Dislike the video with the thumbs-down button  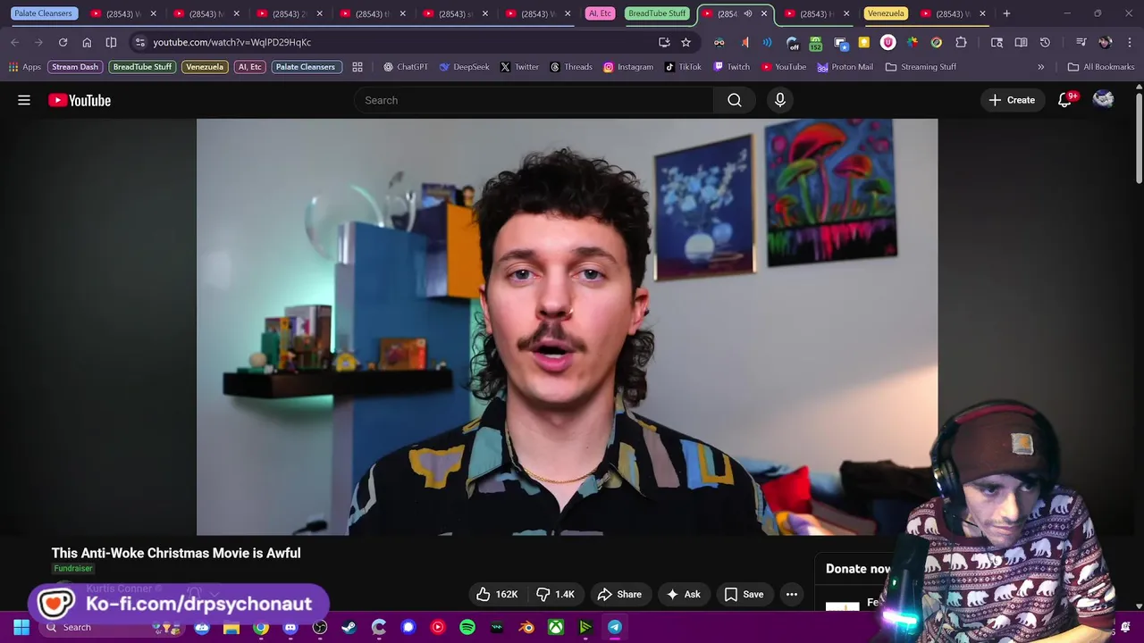[x=555, y=594]
